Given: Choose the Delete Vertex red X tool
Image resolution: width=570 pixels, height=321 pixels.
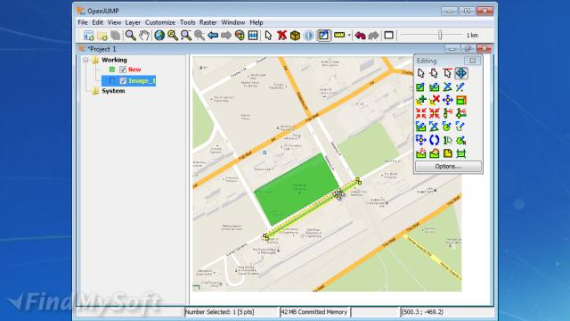Looking at the screenshot, I should [x=434, y=100].
